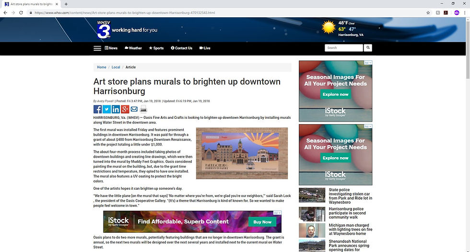Open Michigan man charged story
The image size is (470, 252).
[351, 229]
